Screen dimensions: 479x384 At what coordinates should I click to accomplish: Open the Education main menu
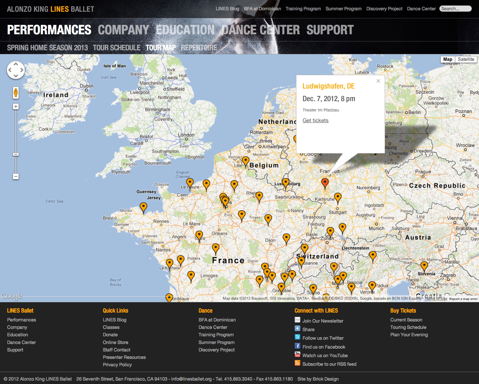click(x=185, y=30)
